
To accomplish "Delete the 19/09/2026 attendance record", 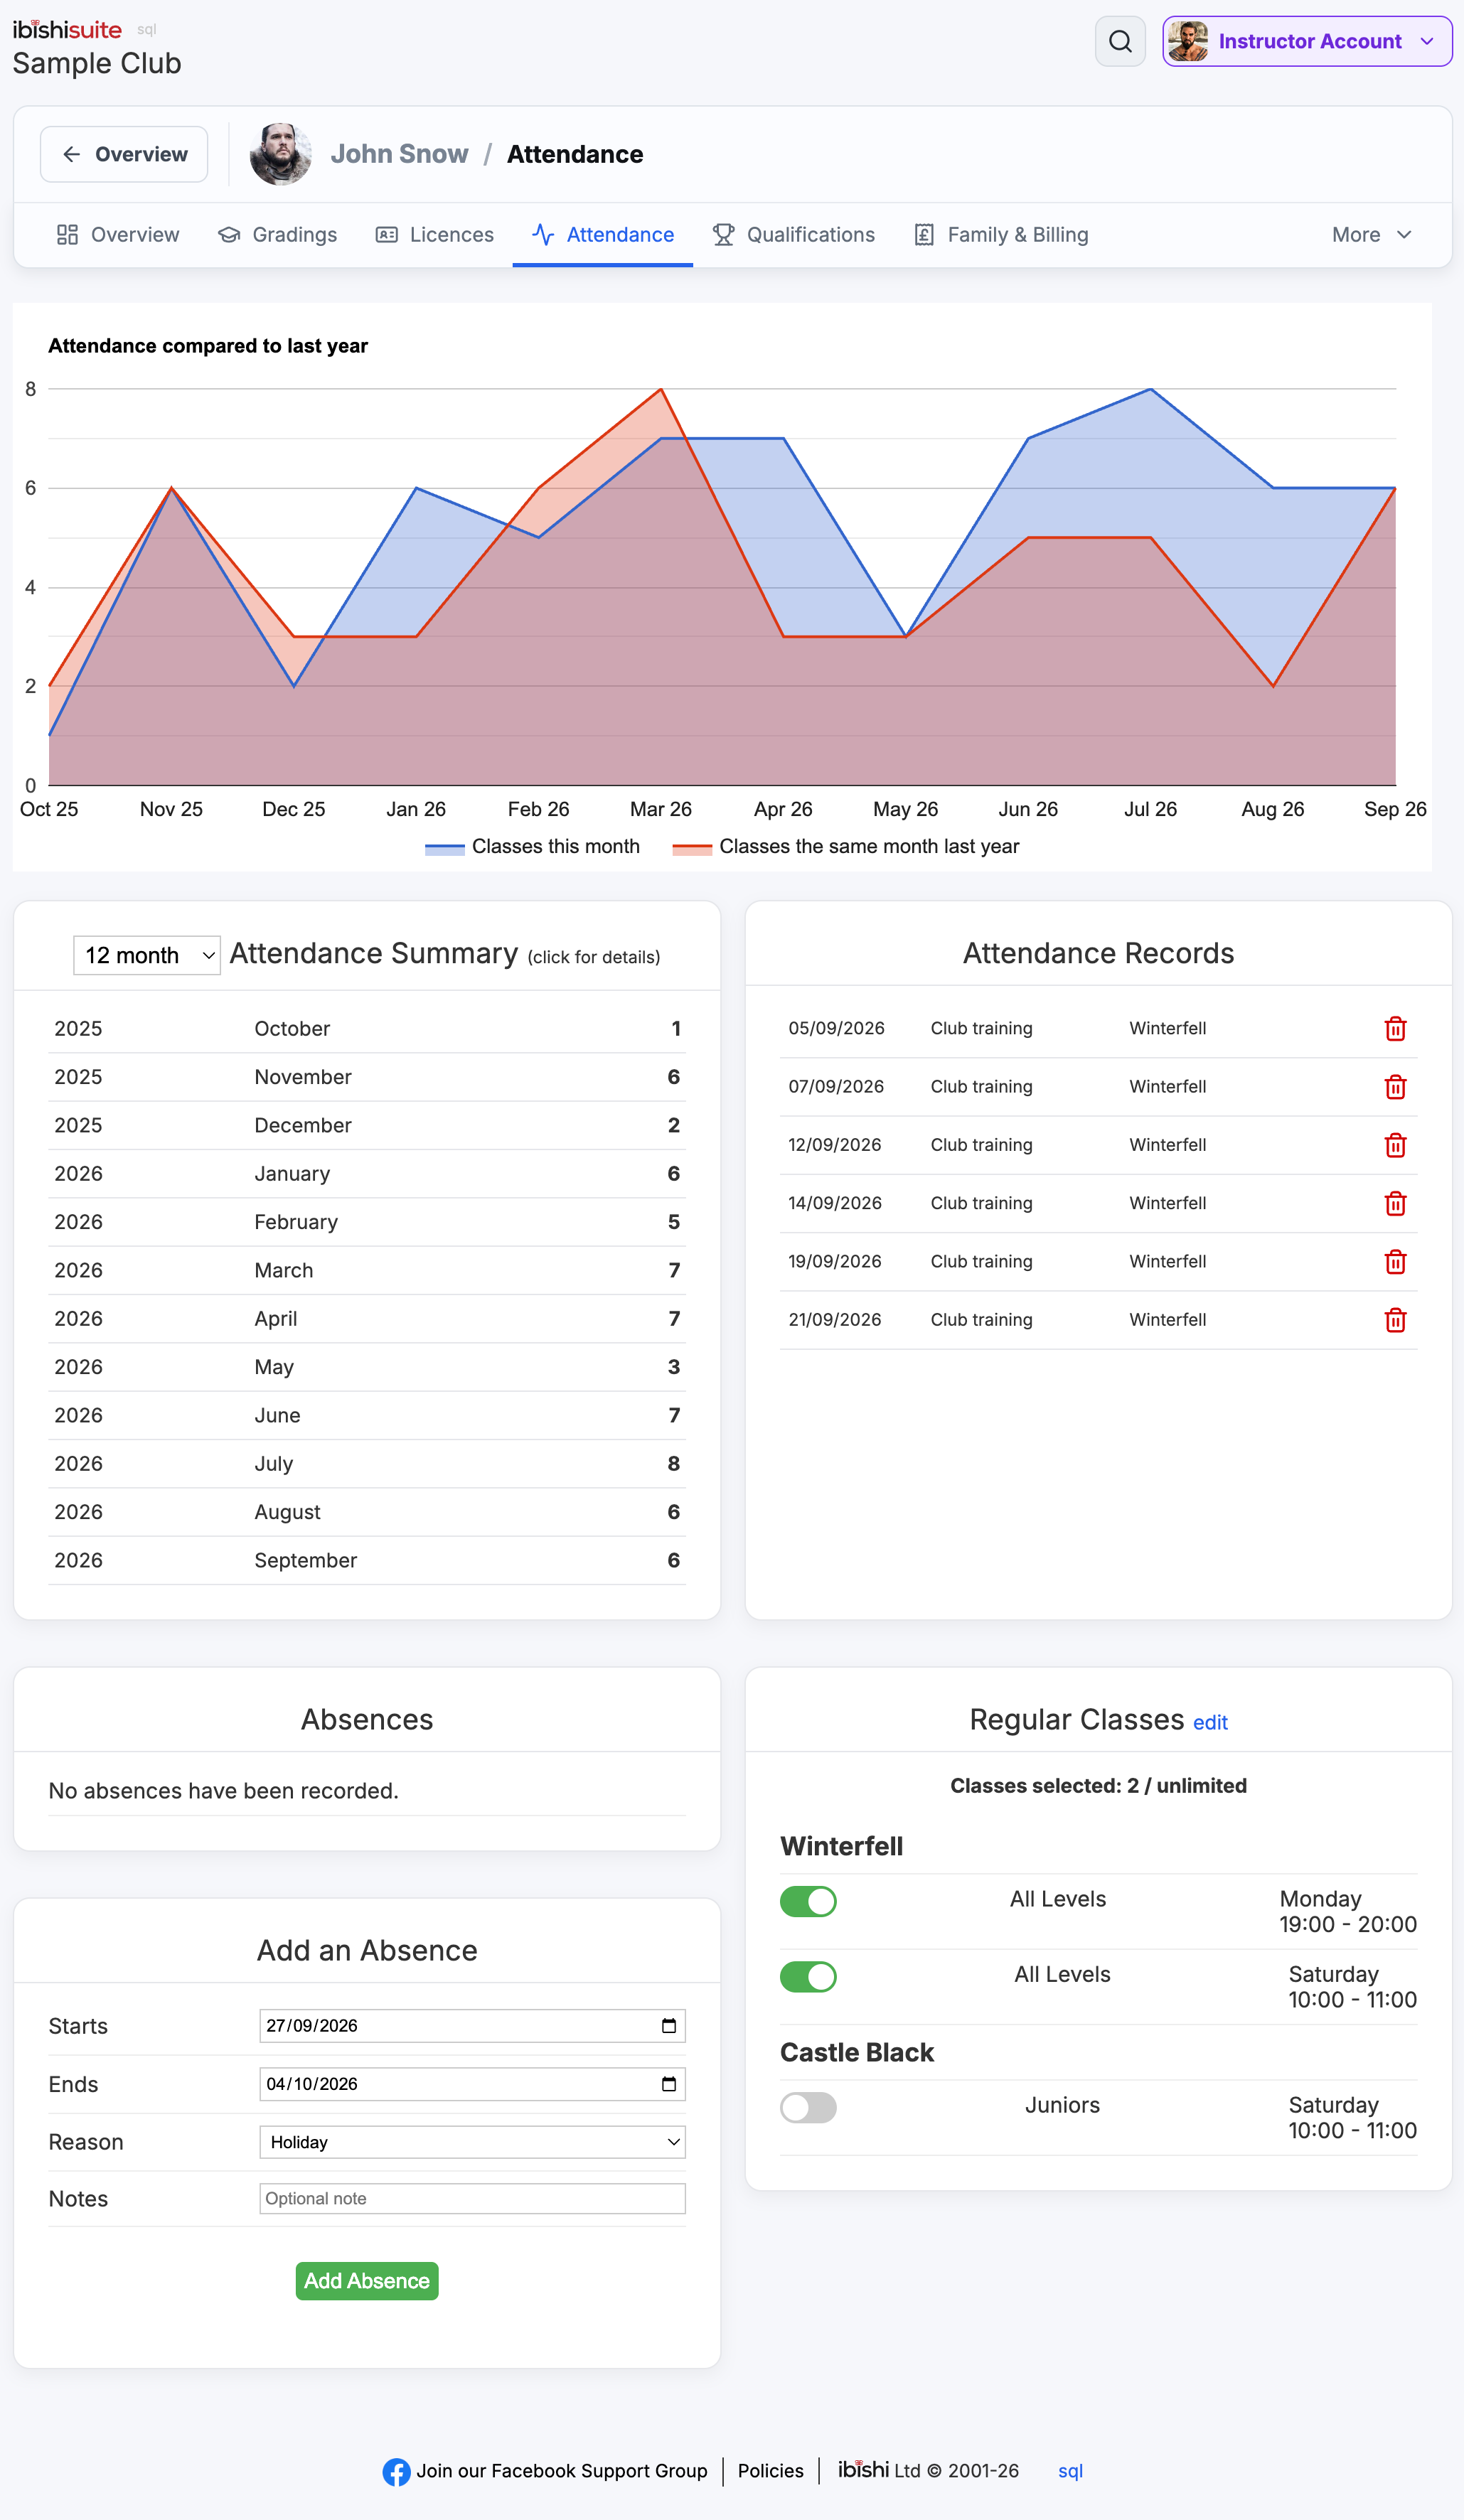I will tap(1395, 1261).
